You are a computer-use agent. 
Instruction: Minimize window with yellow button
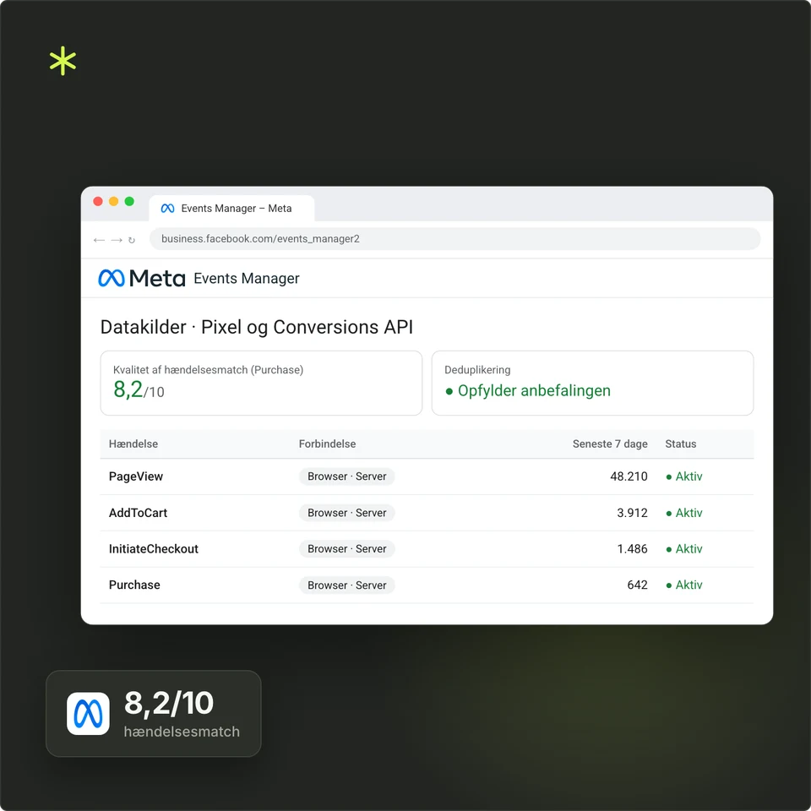pos(114,201)
